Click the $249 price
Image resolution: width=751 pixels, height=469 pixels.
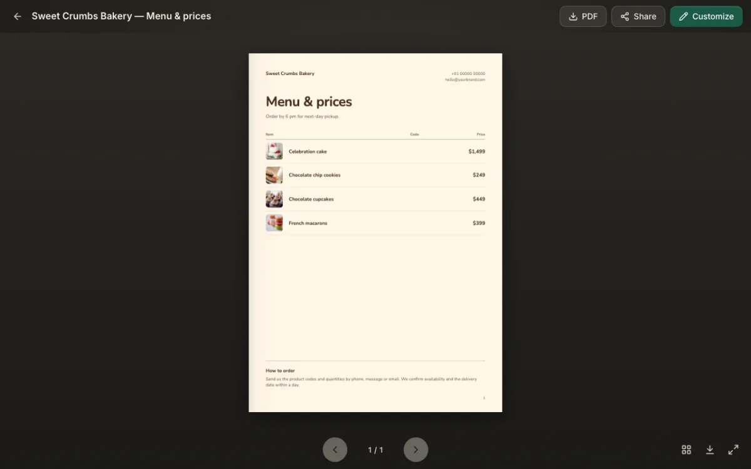479,175
